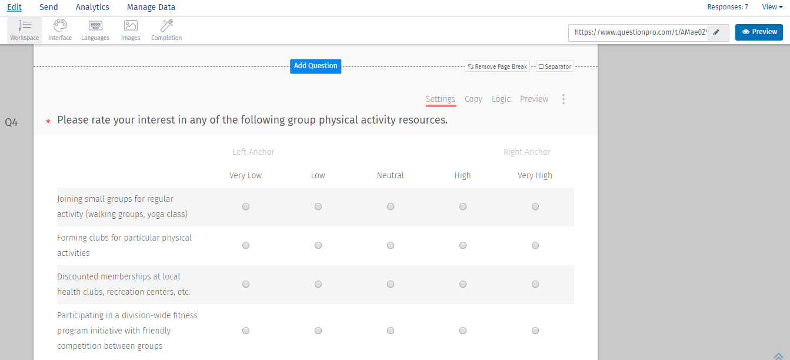Select Neutral for forming clubs
This screenshot has height=360, width=790.
391,245
